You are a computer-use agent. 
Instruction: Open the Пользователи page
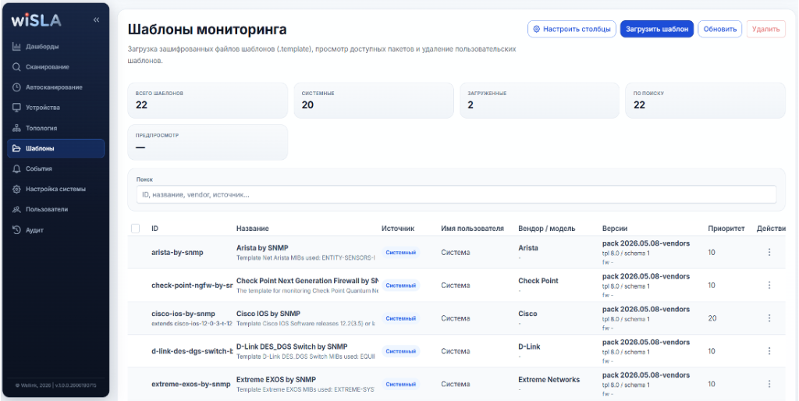coord(56,209)
